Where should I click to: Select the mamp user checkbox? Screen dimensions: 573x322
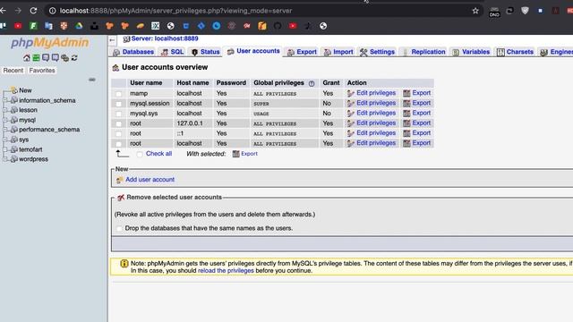118,94
